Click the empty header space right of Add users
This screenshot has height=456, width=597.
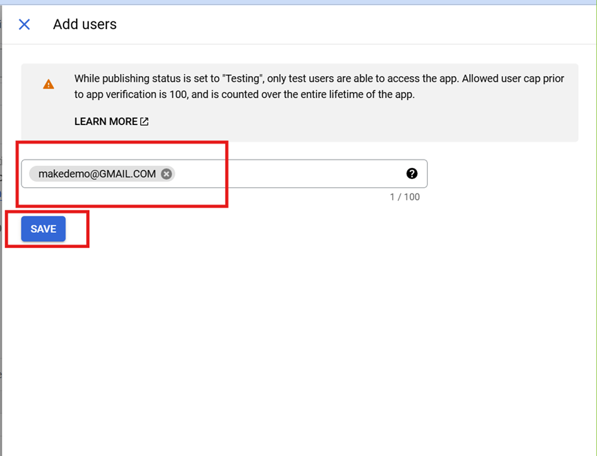tap(345, 25)
